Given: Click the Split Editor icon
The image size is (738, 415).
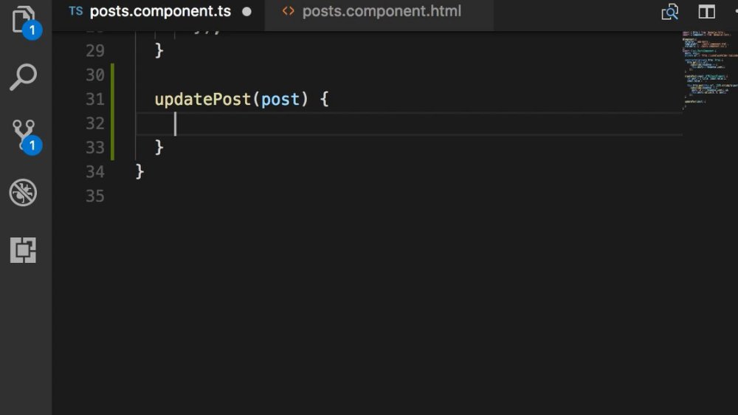Looking at the screenshot, I should [706, 12].
